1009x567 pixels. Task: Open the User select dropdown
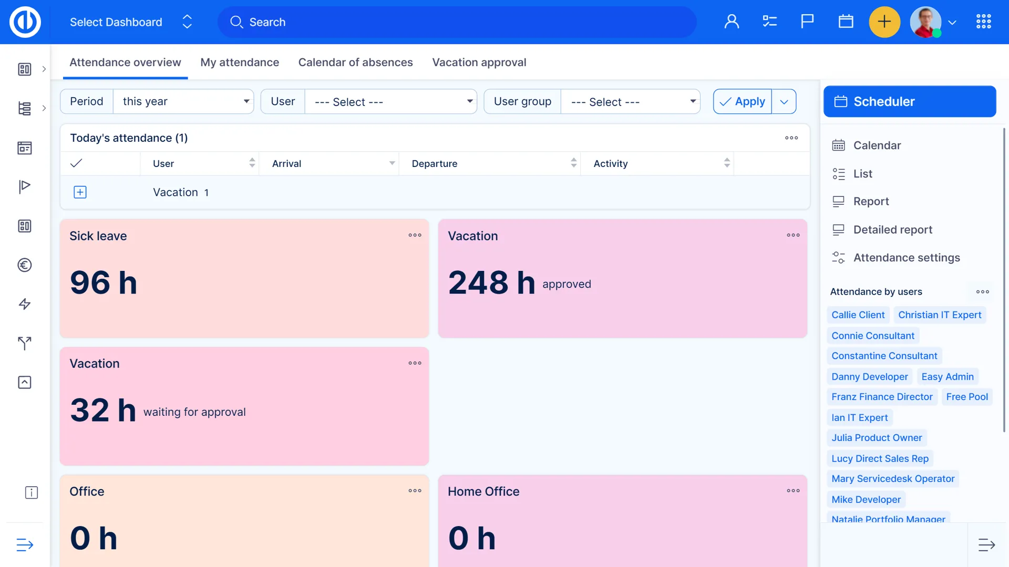(391, 101)
